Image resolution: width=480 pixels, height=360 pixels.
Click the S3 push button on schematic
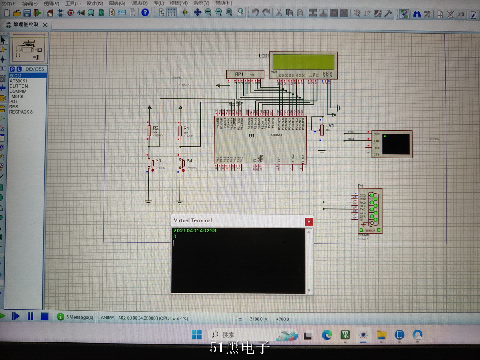pyautogui.click(x=151, y=163)
